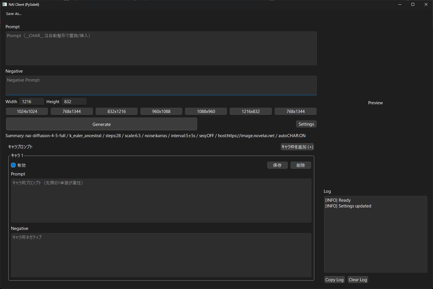Select the Width input showing 1216
Image resolution: width=433 pixels, height=289 pixels.
coord(32,102)
